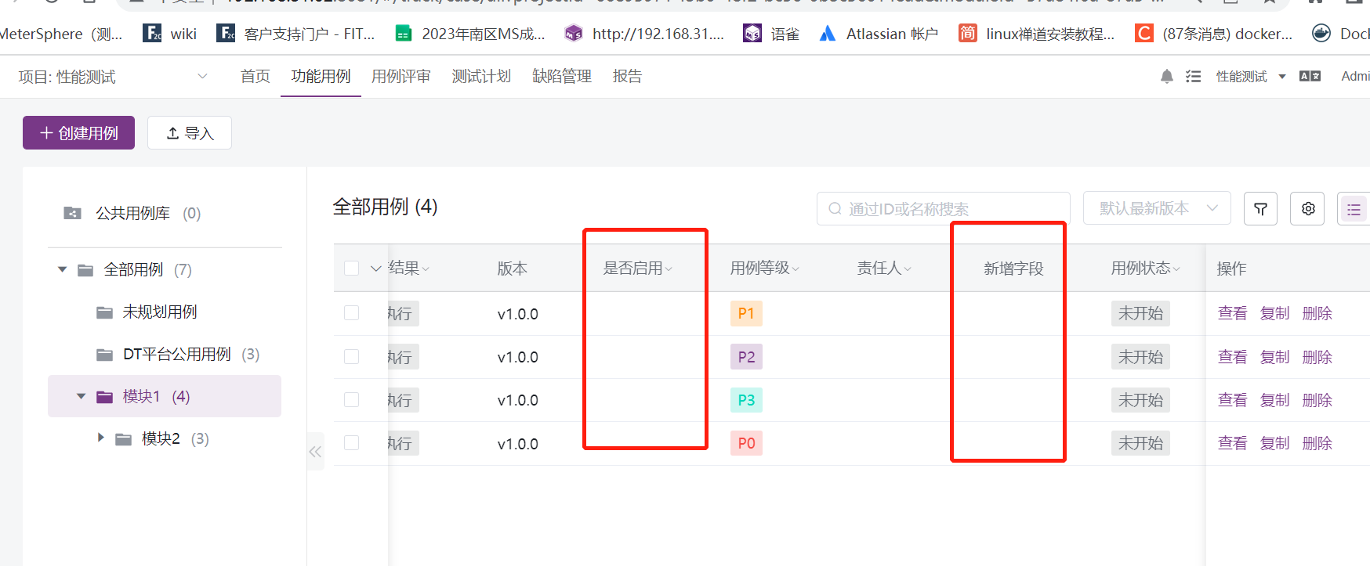Check the P1 case row checkbox
Screen dimensions: 1370x566
352,313
